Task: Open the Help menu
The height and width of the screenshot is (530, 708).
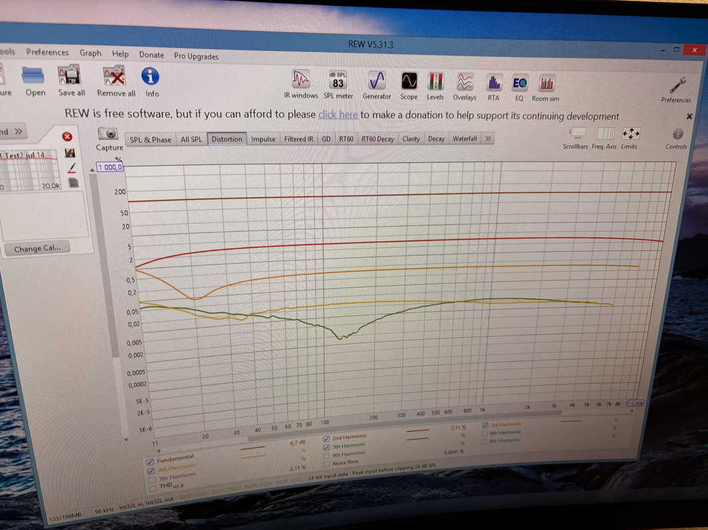Action: coord(120,54)
